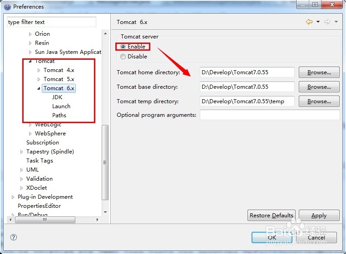Click the horizontal scroll left arrow
Image resolution: width=346 pixels, height=254 pixels.
[x=10, y=220]
